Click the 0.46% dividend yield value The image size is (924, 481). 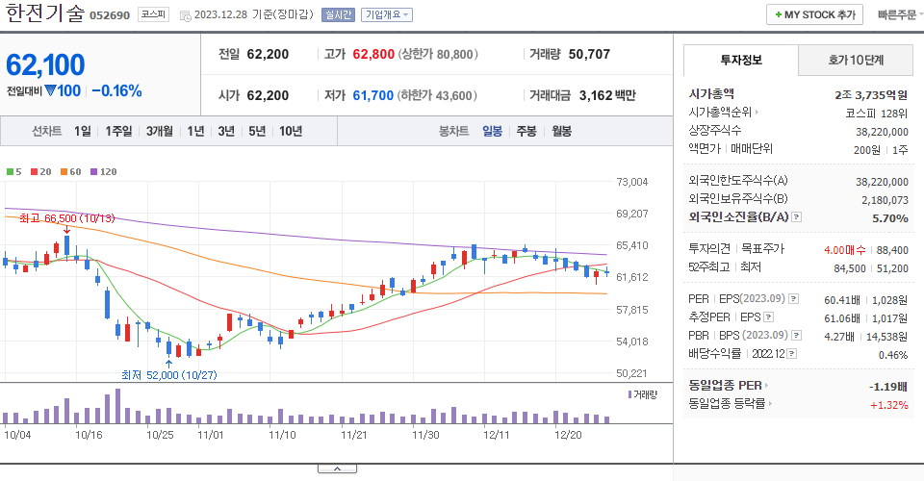point(893,355)
